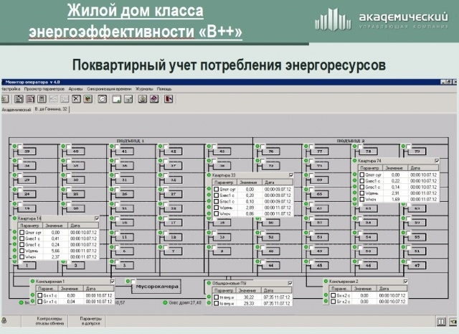Click the Мусорокамера block

click(x=157, y=287)
